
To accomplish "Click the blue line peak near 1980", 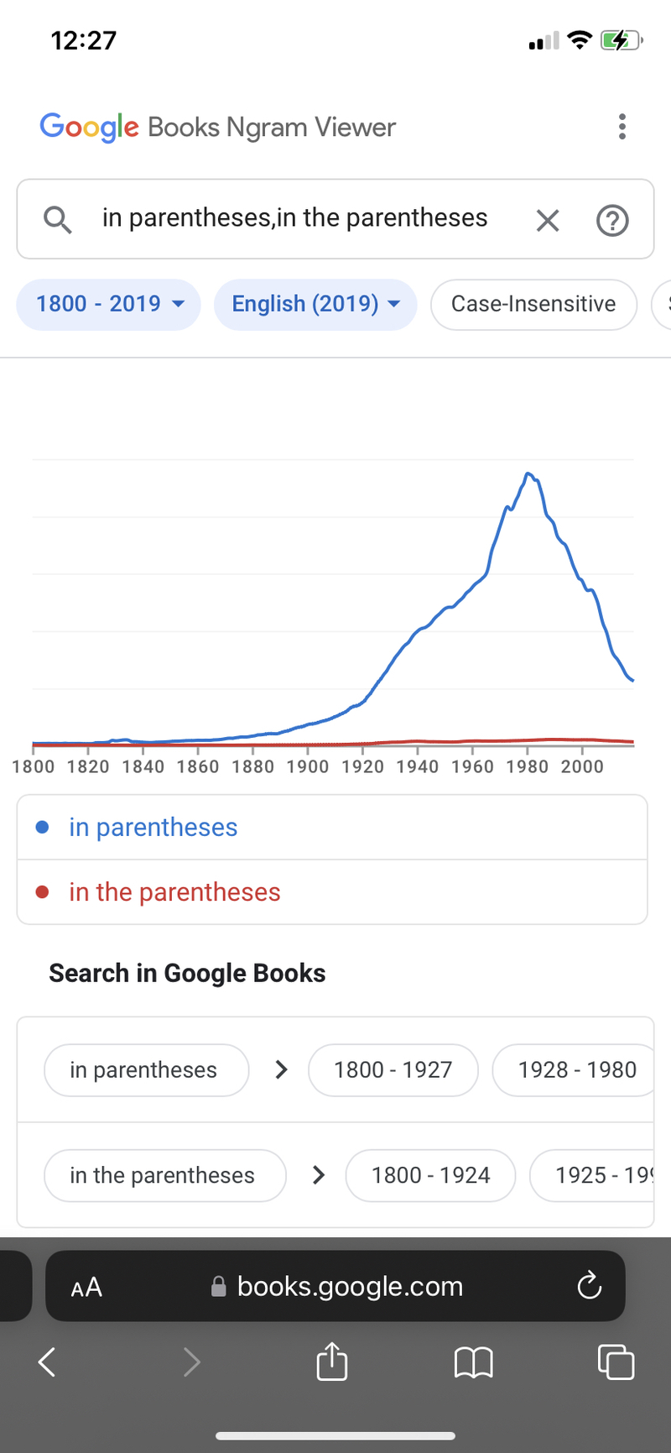I will (528, 474).
